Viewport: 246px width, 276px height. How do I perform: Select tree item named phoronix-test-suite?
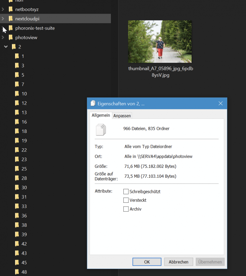(x=55, y=28)
